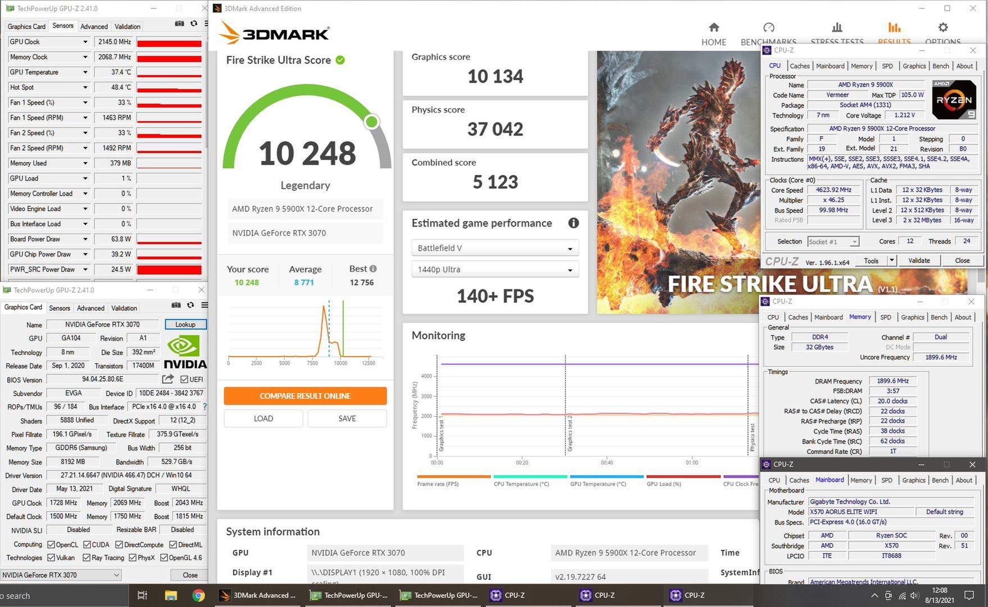Click the BIOS share/export icon in GPU-Z
Screen dimensions: 988x607
(168, 379)
